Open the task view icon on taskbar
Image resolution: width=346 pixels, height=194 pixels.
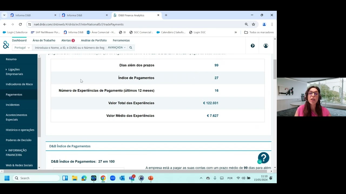[65, 178]
